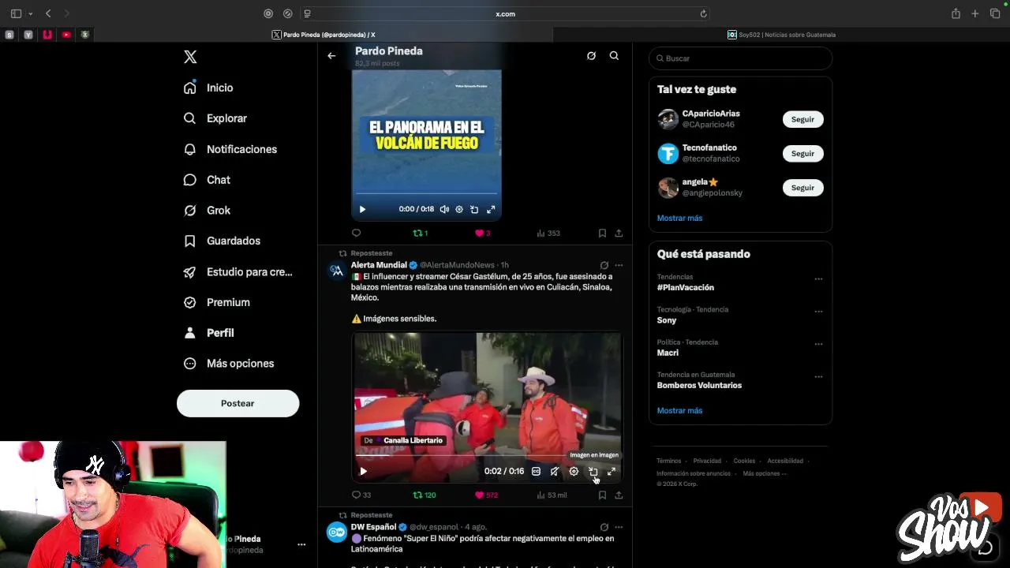1010x568 pixels.
Task: Open Chat in the X sidebar
Action: [207, 180]
